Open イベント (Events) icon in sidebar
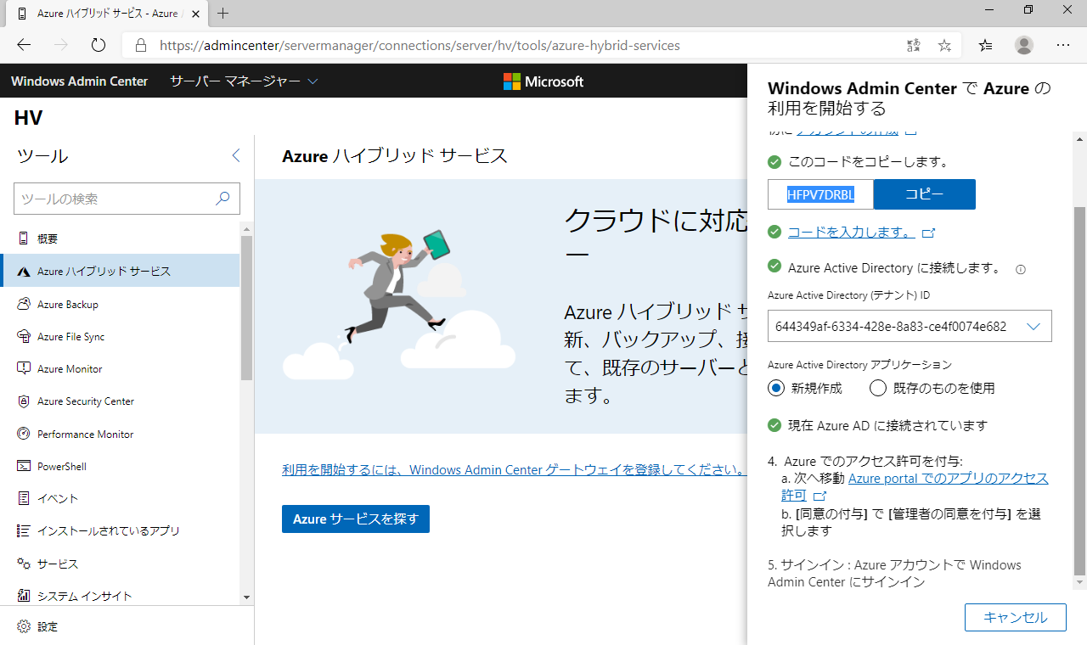This screenshot has width=1087, height=645. 23,499
